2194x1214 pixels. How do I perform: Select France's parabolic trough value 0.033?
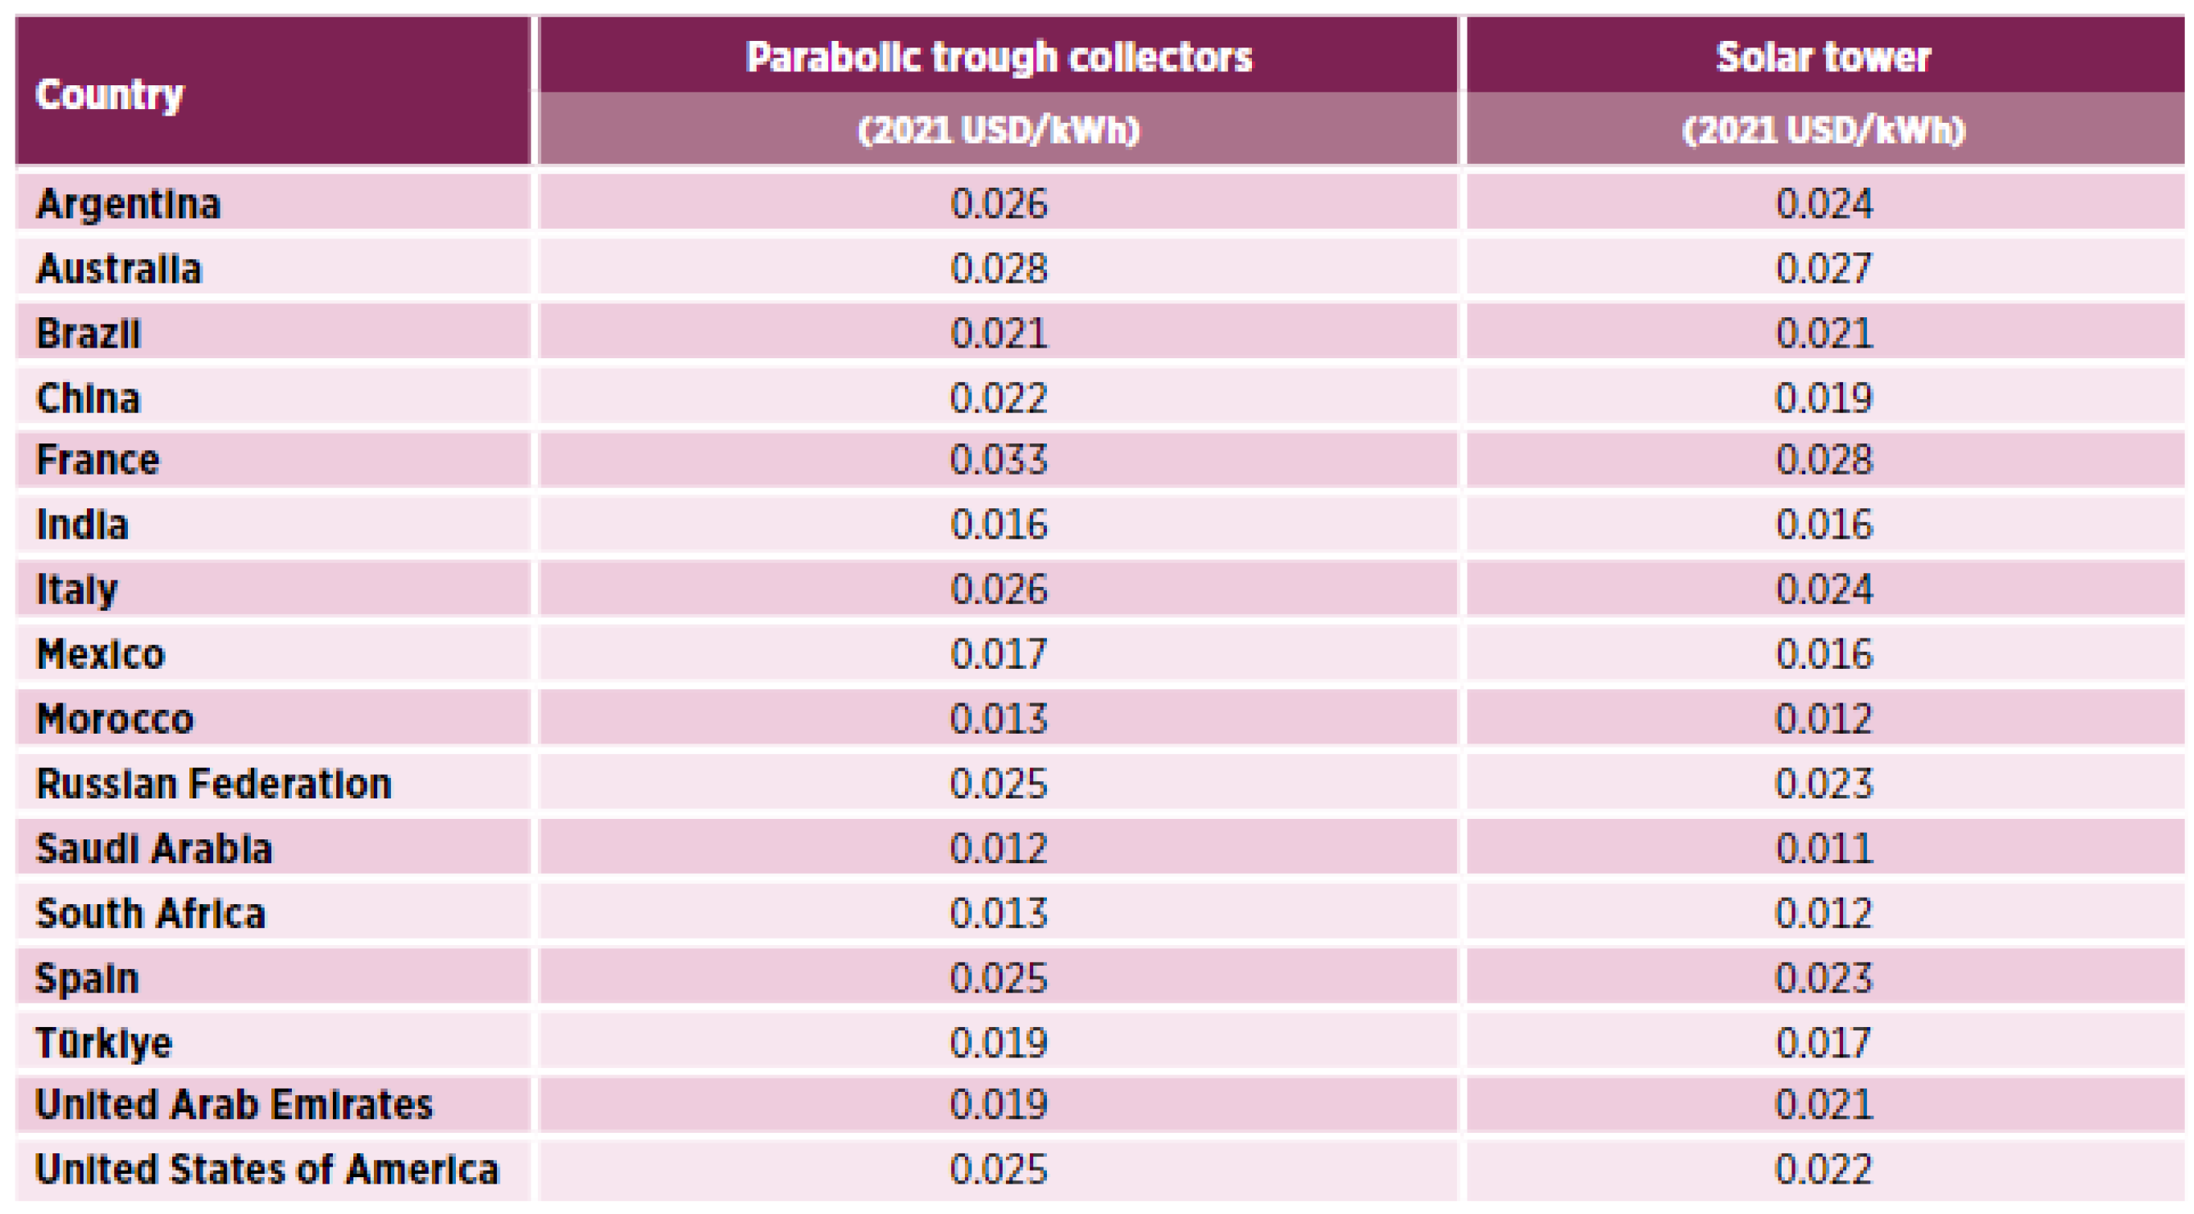998,460
